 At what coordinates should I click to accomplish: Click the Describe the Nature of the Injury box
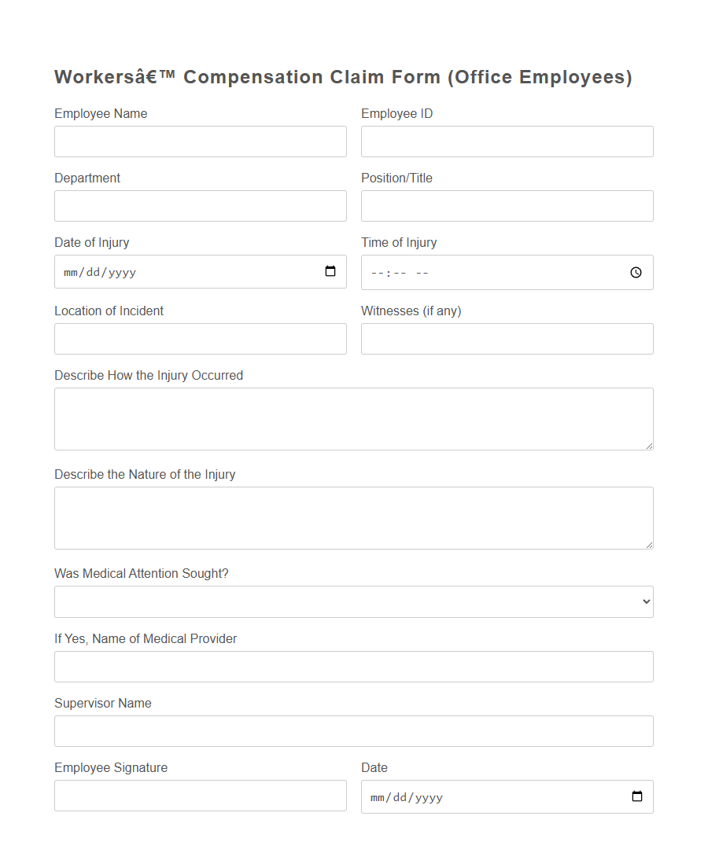point(353,517)
